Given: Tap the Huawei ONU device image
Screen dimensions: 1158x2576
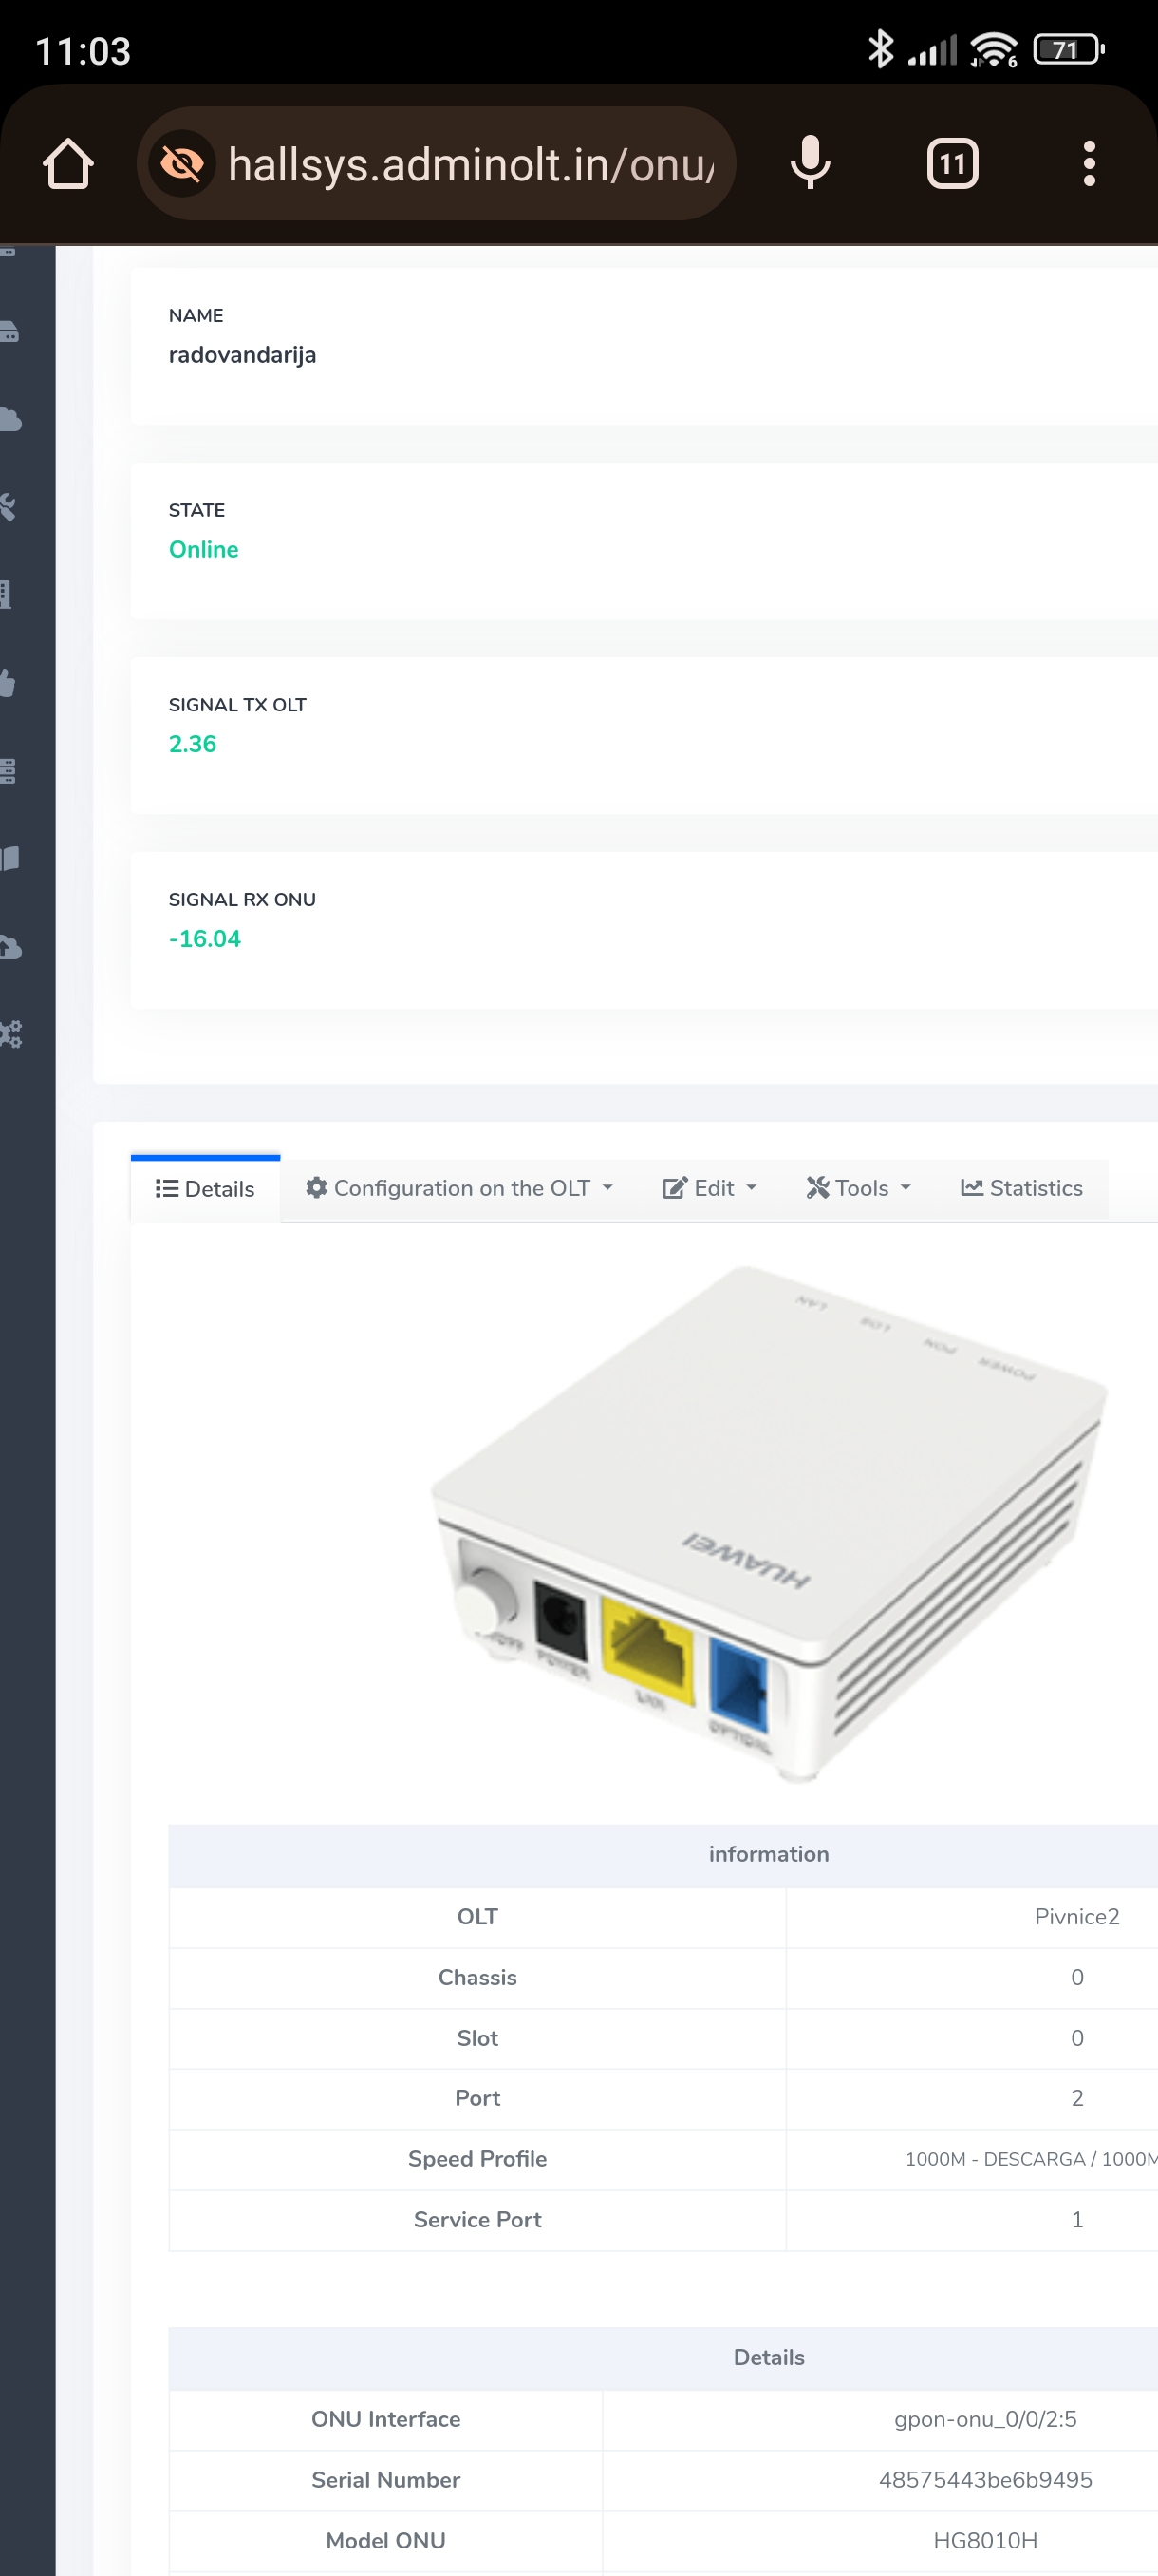Looking at the screenshot, I should [x=767, y=1524].
